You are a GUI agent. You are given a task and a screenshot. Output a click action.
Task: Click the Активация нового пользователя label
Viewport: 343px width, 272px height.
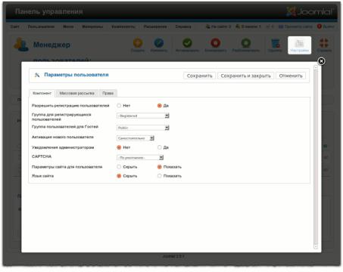63,137
